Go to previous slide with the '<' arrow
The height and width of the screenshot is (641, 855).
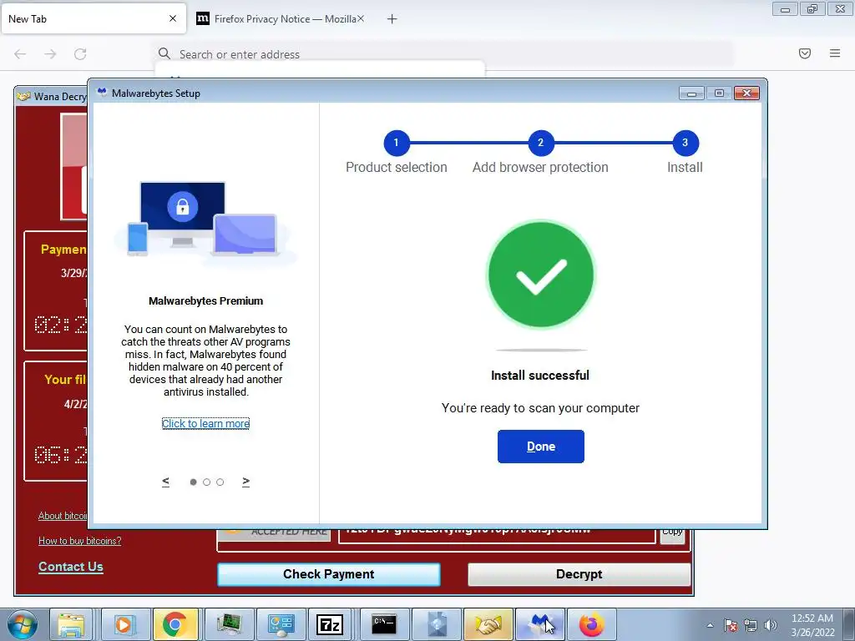coord(166,482)
